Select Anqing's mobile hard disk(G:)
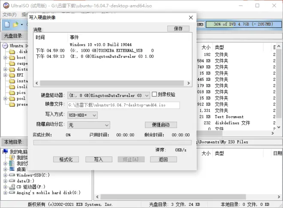This screenshot has height=208, width=283. tap(45, 193)
